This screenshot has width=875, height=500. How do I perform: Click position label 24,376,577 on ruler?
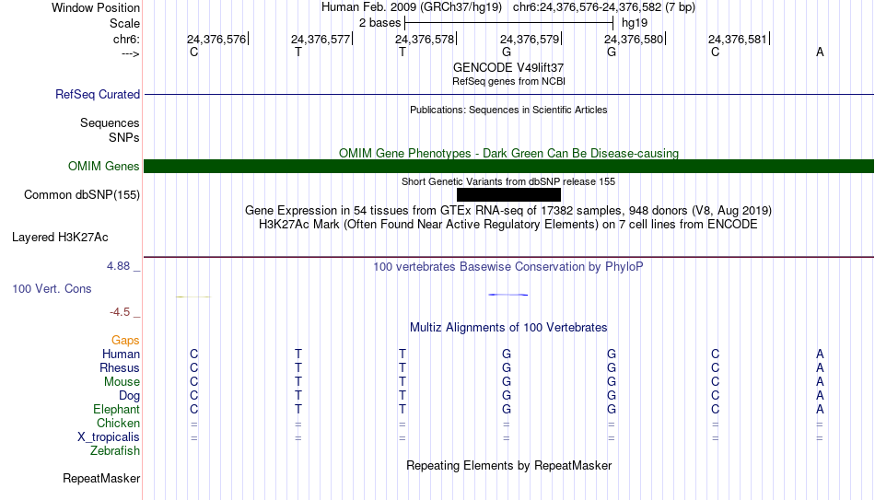pos(321,39)
